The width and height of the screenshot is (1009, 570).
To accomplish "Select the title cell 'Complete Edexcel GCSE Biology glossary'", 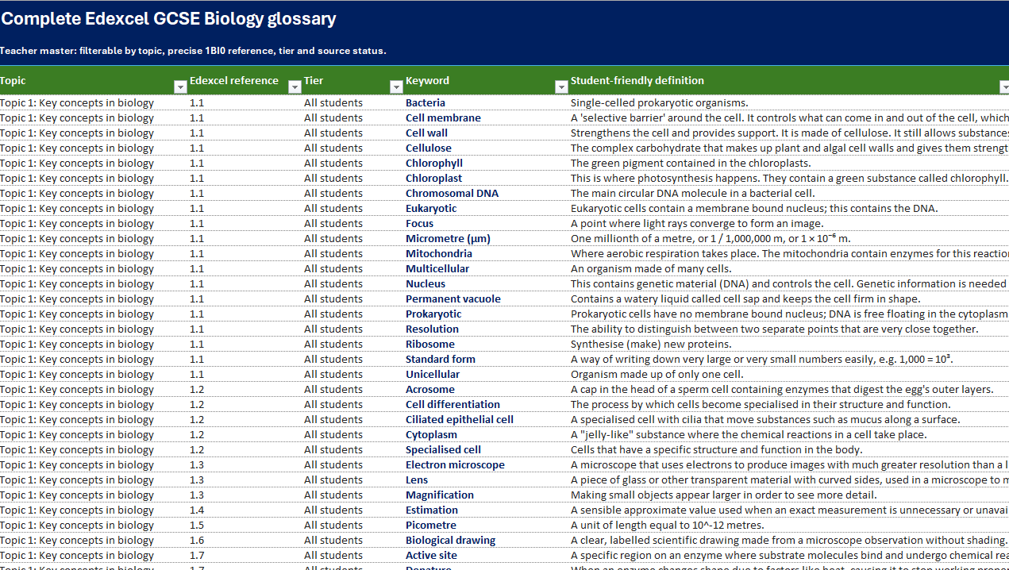I will pyautogui.click(x=168, y=18).
